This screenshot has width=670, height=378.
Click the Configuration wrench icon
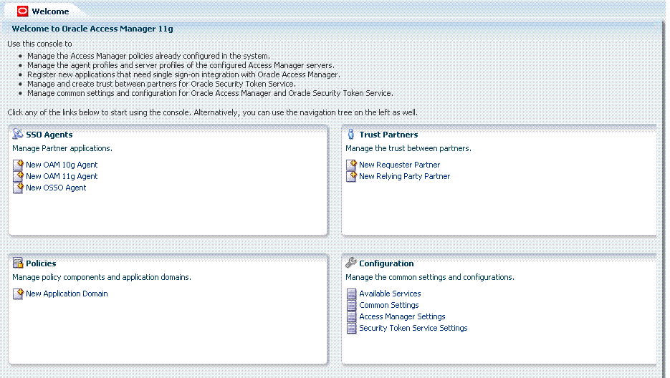[x=351, y=263]
